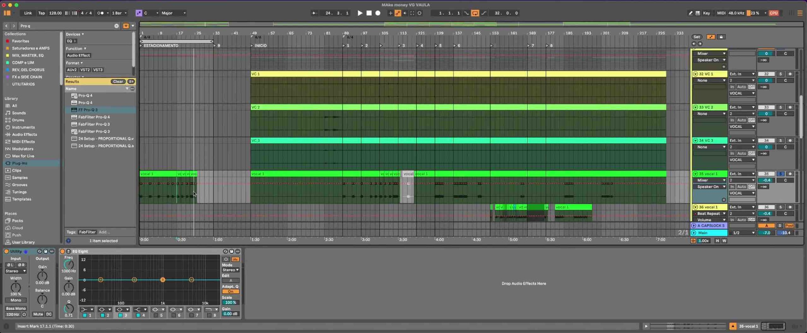Open Main output 1/2 dropdown
The width and height of the screenshot is (807, 333).
[x=742, y=233]
